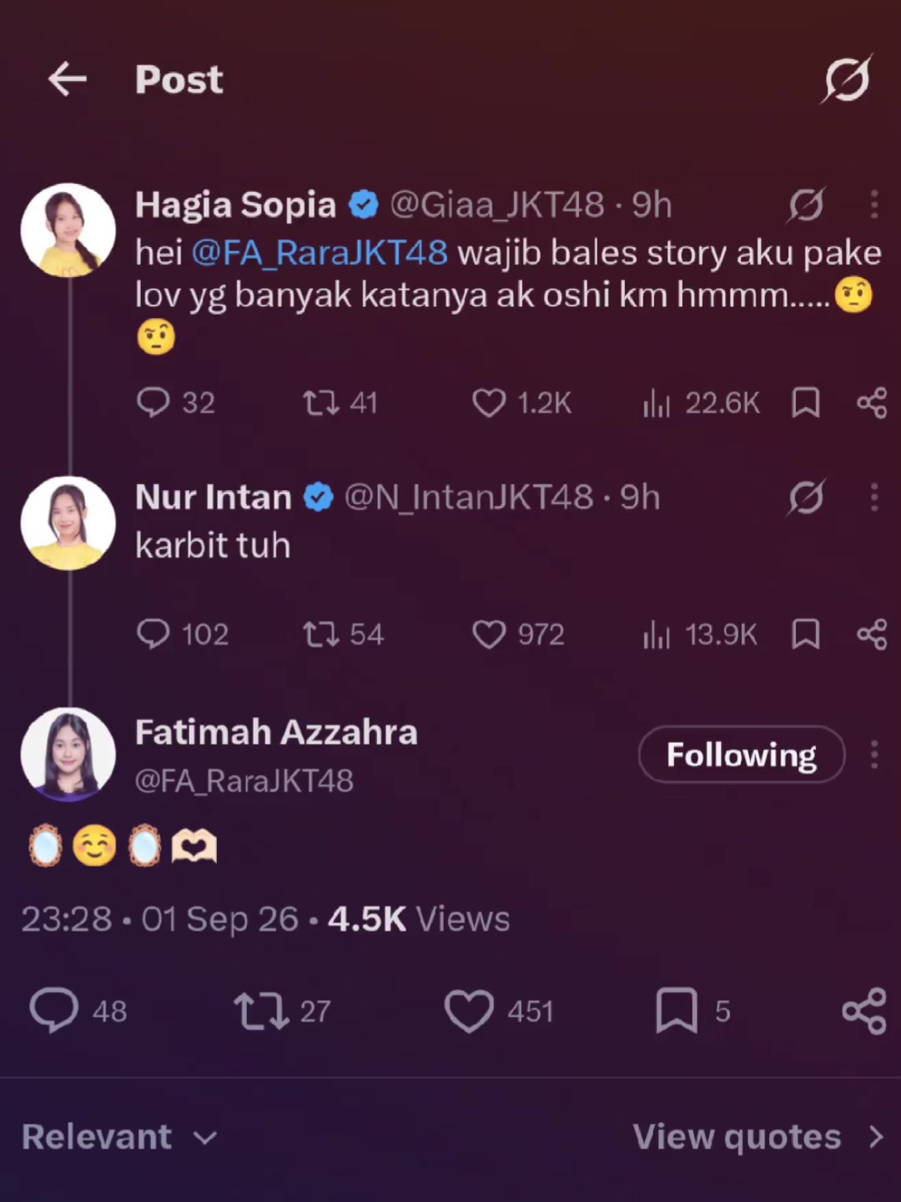The image size is (901, 1202).
Task: Bookmark Fatimah's post showing 5
Action: [692, 1011]
